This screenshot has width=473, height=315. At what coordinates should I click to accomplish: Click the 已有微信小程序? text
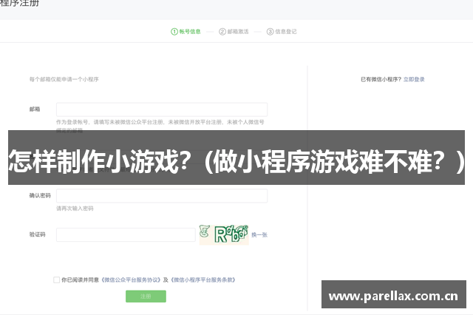click(x=381, y=79)
